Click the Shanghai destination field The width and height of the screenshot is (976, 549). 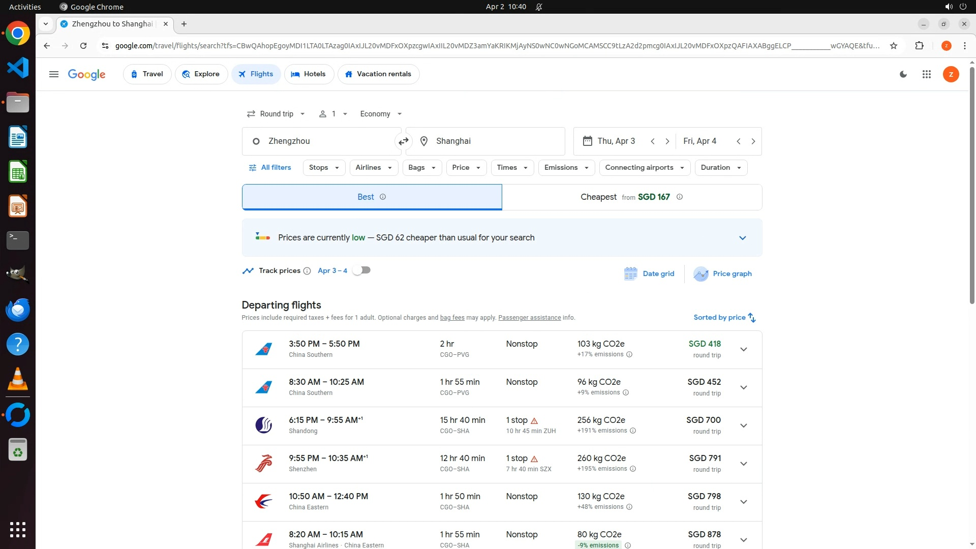click(485, 141)
